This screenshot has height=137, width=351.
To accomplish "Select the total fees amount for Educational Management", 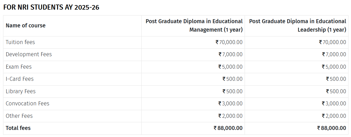I will (x=228, y=128).
